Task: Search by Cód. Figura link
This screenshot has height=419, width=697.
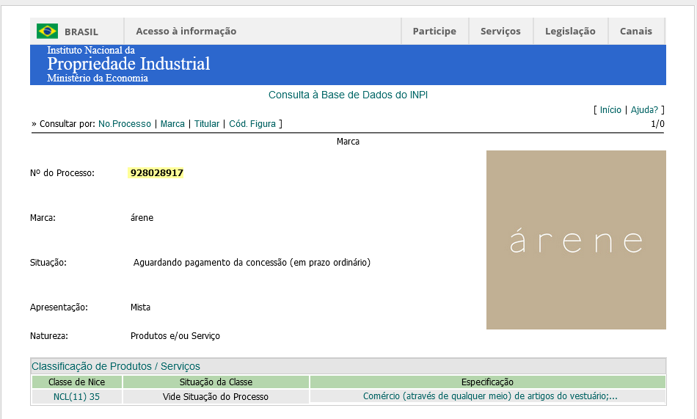Action: [252, 124]
